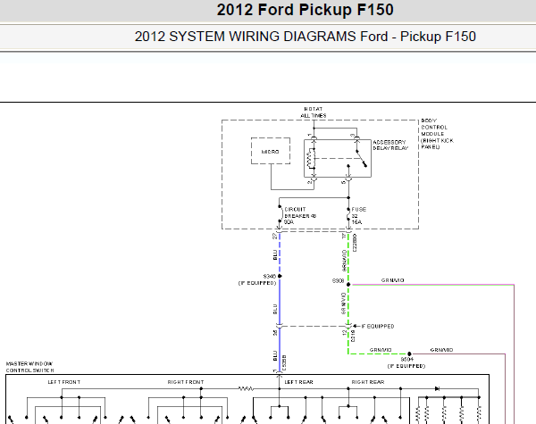Click the C538B connector label
The image size is (536, 424).
(284, 363)
